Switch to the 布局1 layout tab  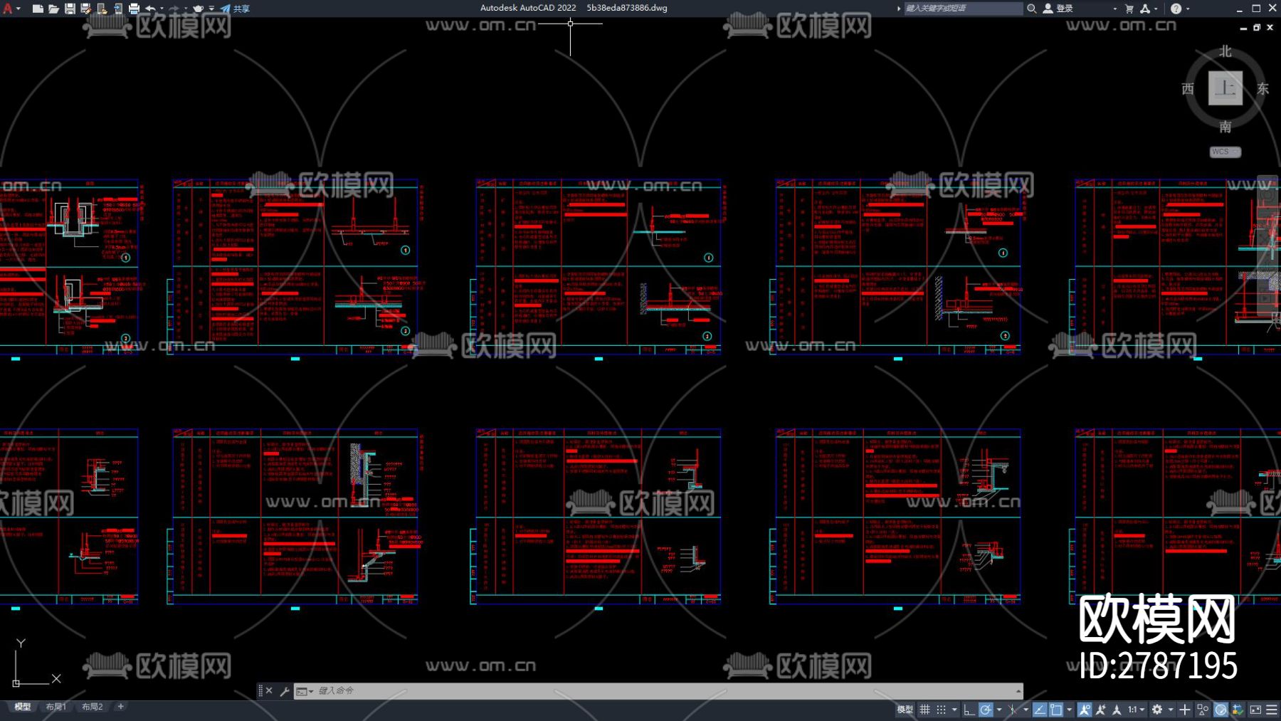point(56,707)
